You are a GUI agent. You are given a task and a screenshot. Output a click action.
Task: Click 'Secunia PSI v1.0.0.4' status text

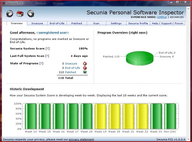(171, 139)
